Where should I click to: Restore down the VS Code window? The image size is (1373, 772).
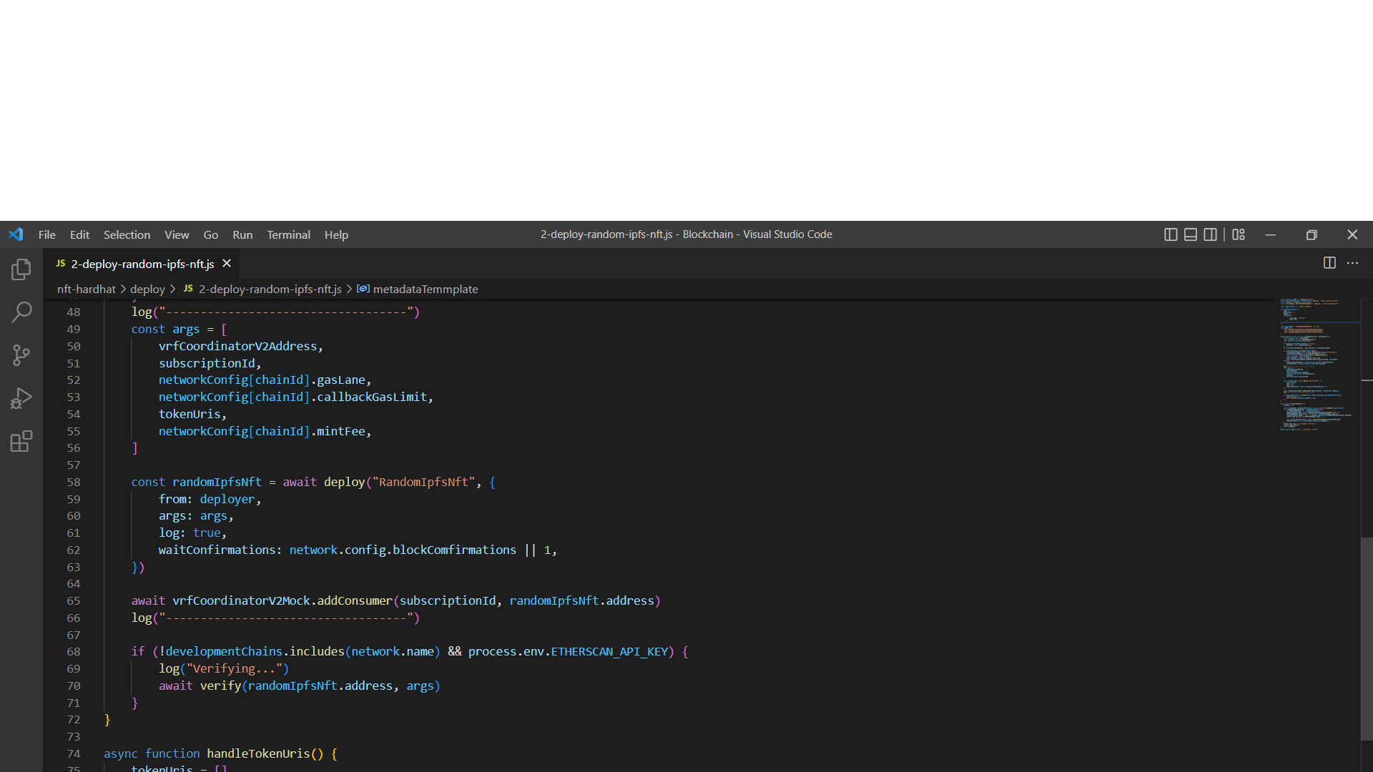tap(1312, 234)
